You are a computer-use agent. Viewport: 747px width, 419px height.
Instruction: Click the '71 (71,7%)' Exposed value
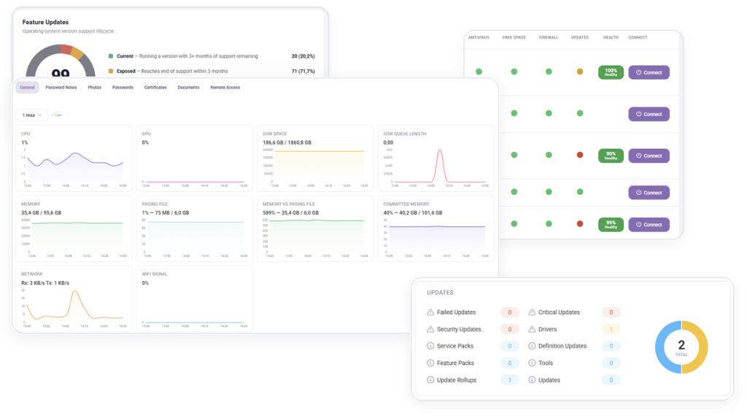tap(303, 71)
